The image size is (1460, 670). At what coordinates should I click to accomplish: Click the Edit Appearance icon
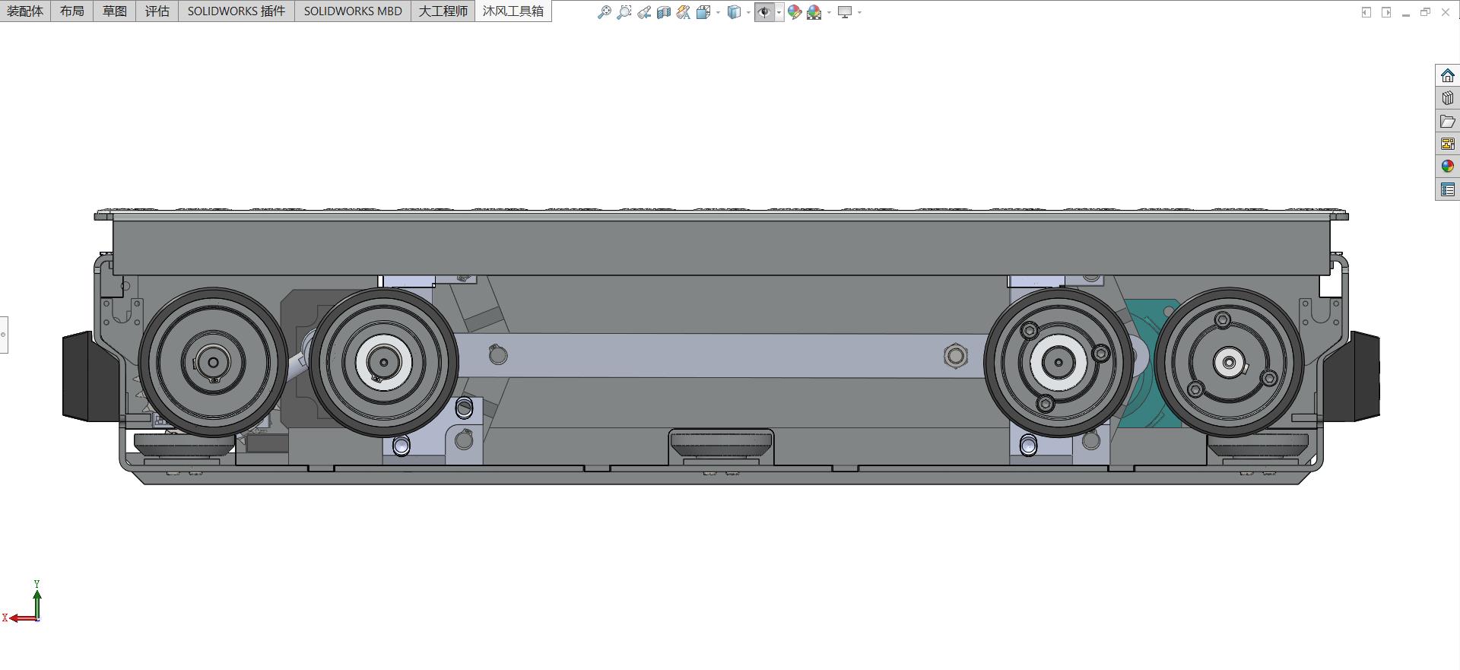pos(795,12)
